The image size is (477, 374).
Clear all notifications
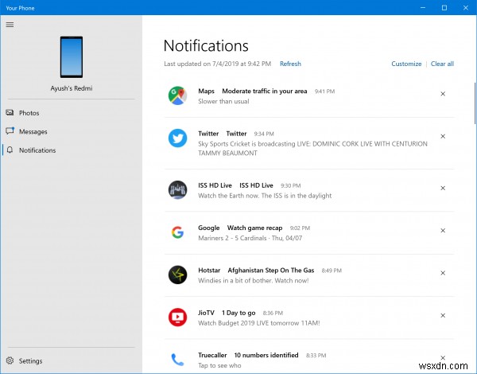click(x=442, y=64)
